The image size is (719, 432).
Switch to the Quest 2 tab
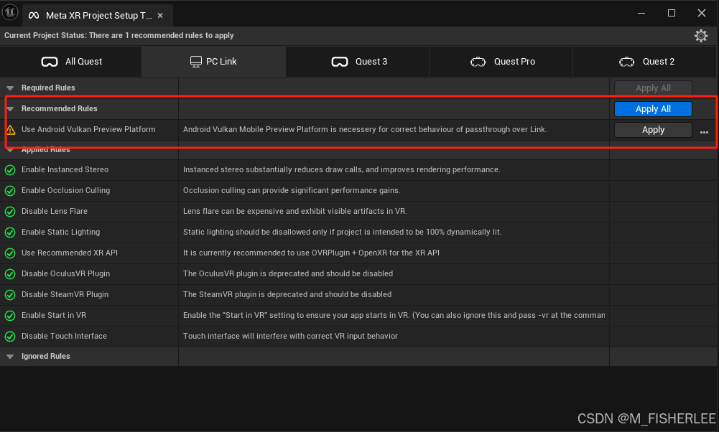(x=645, y=62)
